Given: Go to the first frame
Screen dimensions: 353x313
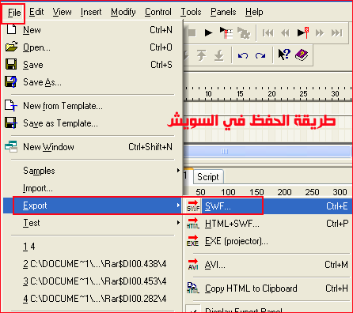Looking at the screenshot, I should pyautogui.click(x=268, y=33).
